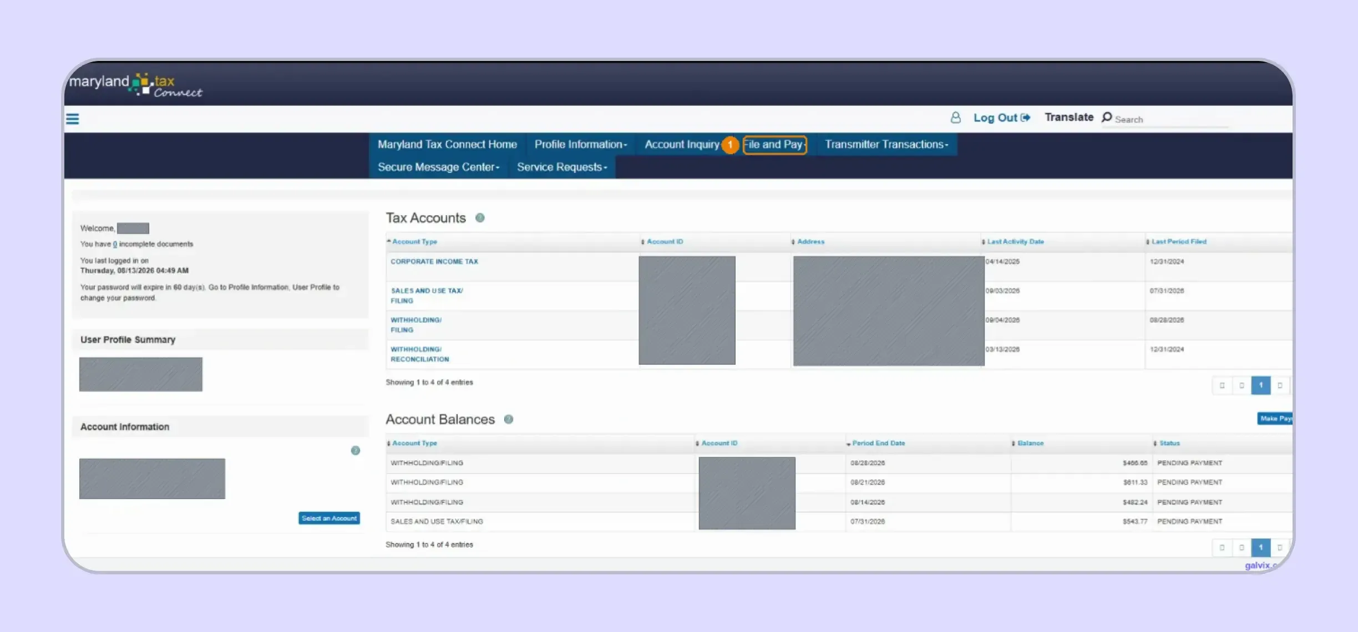Click the Tax Accounts help icon

[480, 218]
